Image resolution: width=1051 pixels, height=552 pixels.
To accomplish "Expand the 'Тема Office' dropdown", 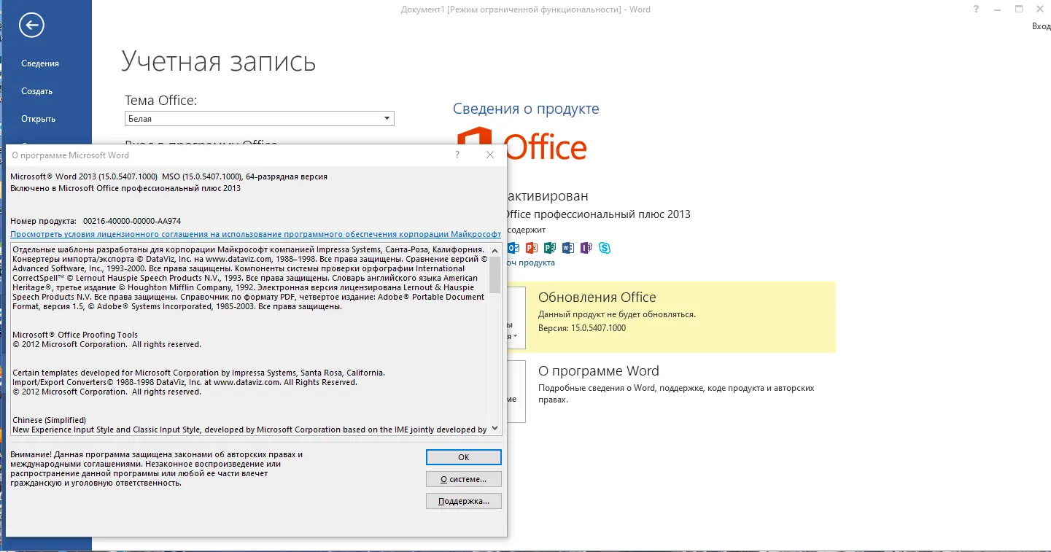I will tap(387, 119).
